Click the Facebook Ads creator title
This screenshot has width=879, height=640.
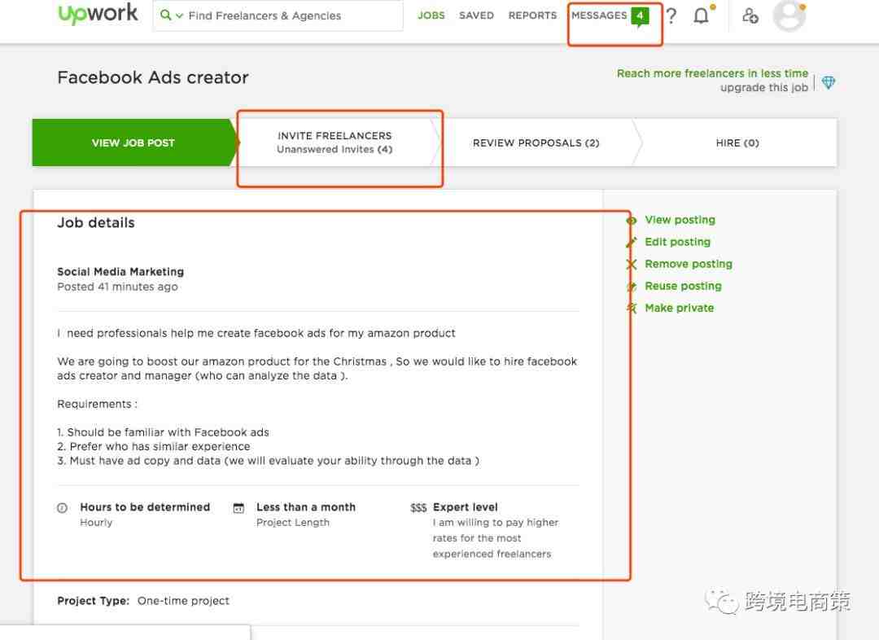coord(153,77)
